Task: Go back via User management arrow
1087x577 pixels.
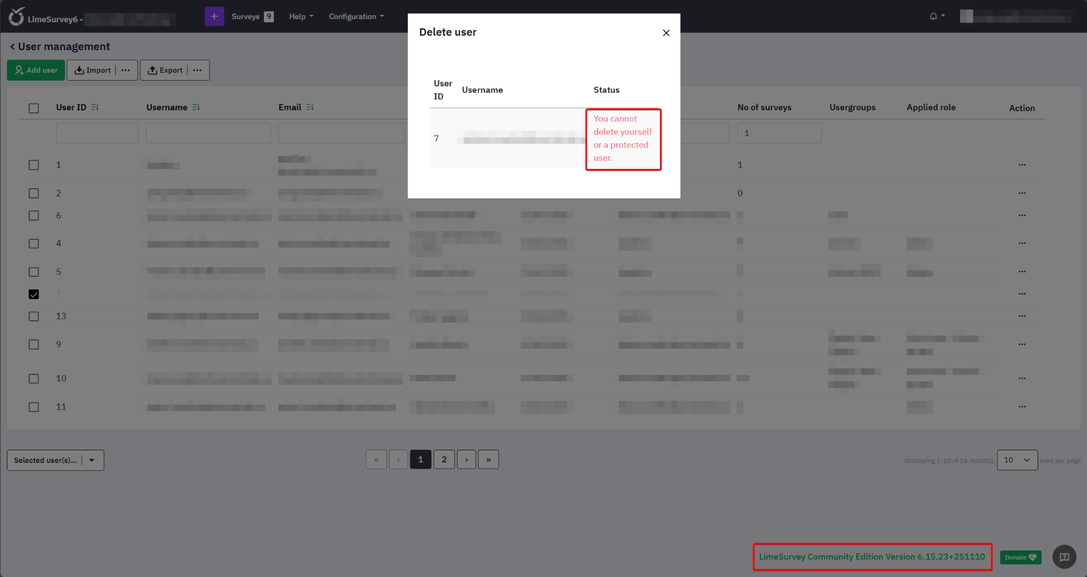Action: coord(13,47)
